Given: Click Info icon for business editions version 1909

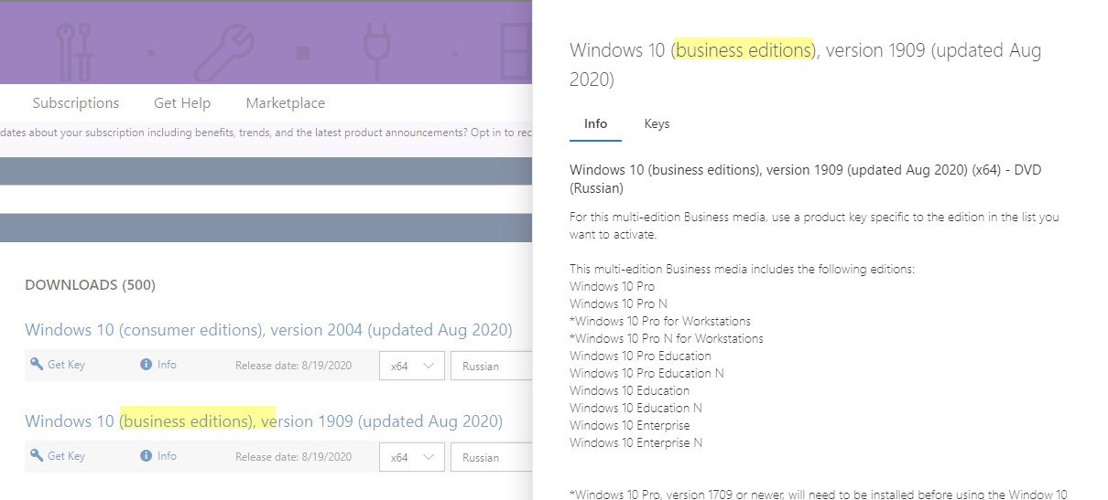Looking at the screenshot, I should [x=146, y=455].
